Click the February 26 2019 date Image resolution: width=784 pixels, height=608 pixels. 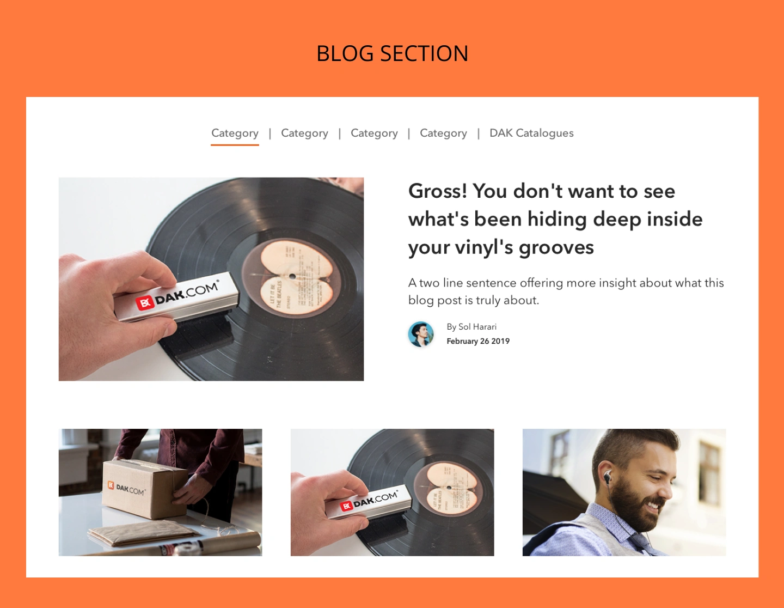click(478, 341)
